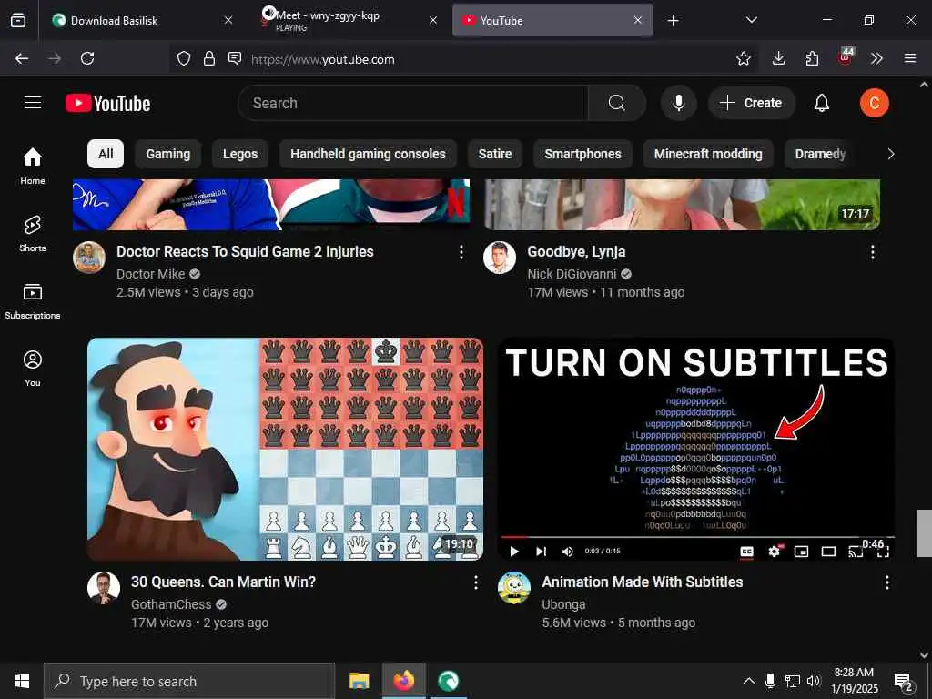
Task: Open video settings gear in the preview
Action: coord(774,552)
